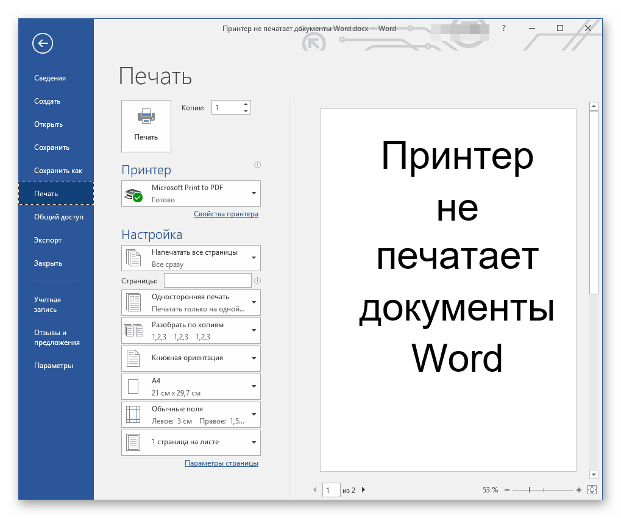Select Печать in the sidebar

click(56, 193)
